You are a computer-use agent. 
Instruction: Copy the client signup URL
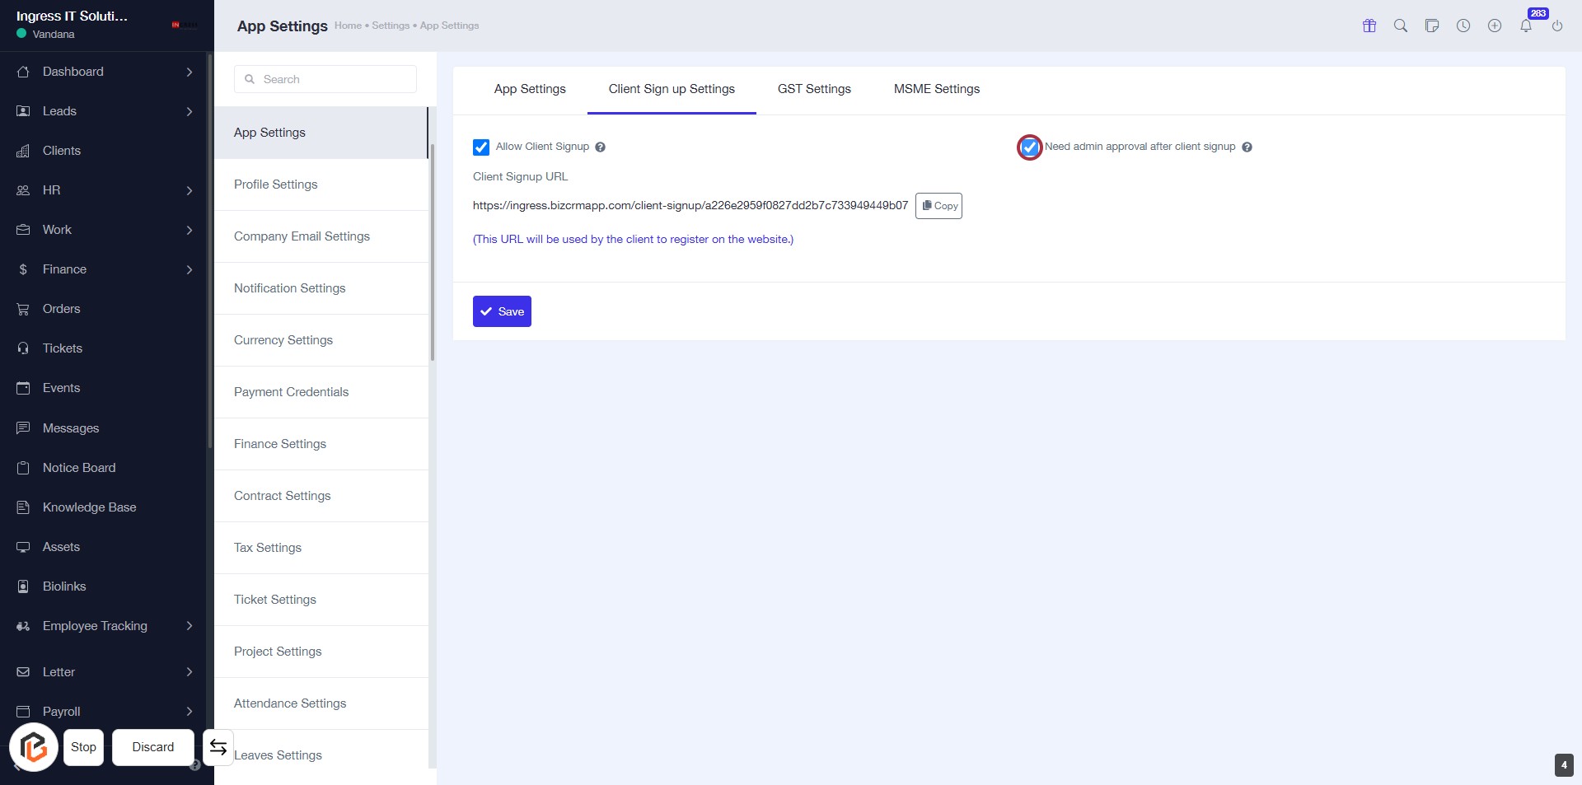[939, 206]
